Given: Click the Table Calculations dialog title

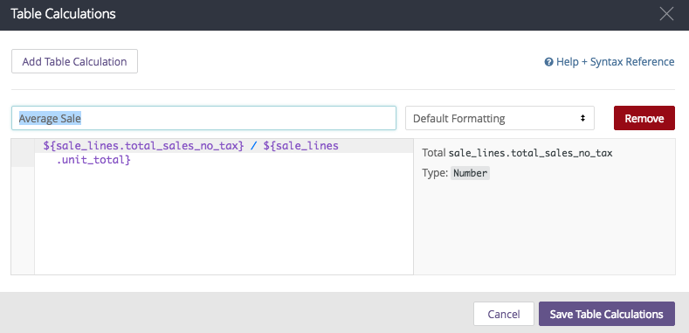Looking at the screenshot, I should [x=63, y=14].
